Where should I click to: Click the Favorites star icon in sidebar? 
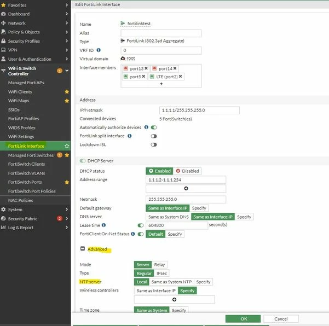click(3, 5)
